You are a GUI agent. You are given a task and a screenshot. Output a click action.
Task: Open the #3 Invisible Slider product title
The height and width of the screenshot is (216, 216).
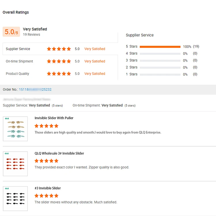(x=48, y=188)
